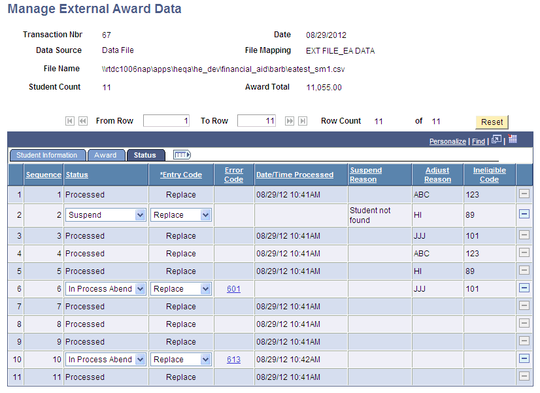Click the Reset button
This screenshot has height=393, width=540.
pyautogui.click(x=492, y=122)
